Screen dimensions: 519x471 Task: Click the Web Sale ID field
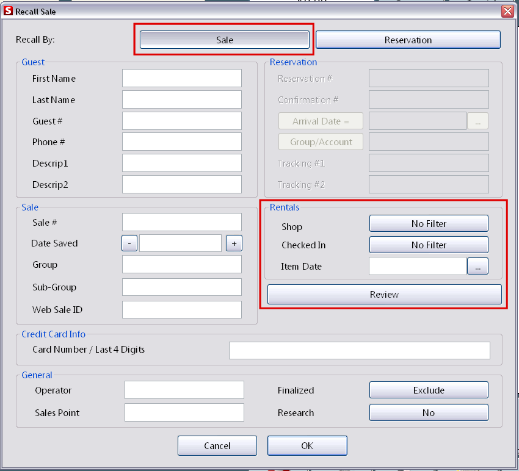(x=181, y=309)
